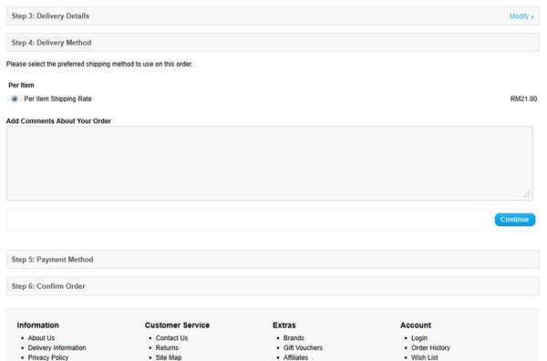Open the About Us footer link
The image size is (547, 361).
[x=41, y=338]
